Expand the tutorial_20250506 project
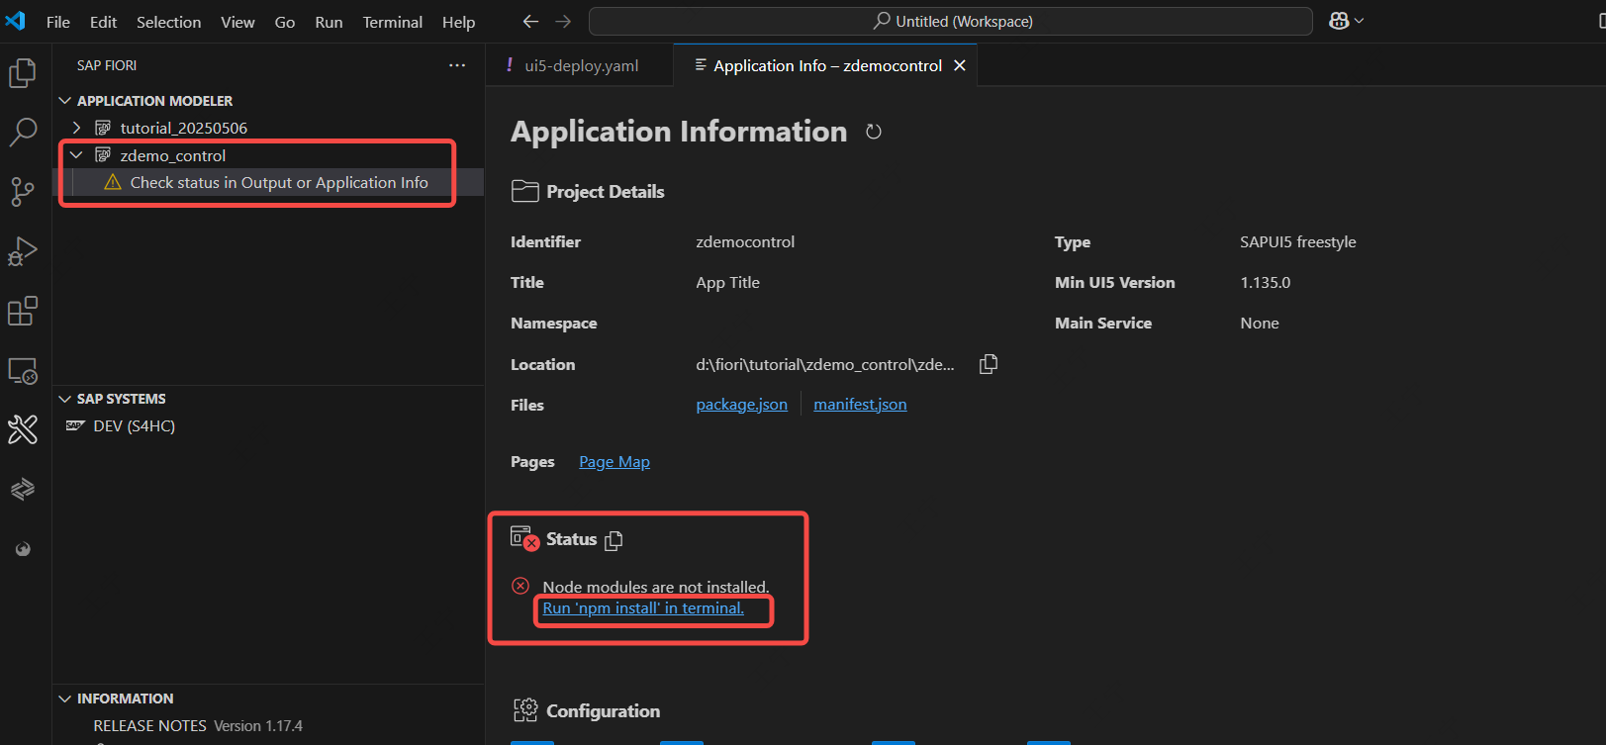This screenshot has width=1606, height=745. 76,128
